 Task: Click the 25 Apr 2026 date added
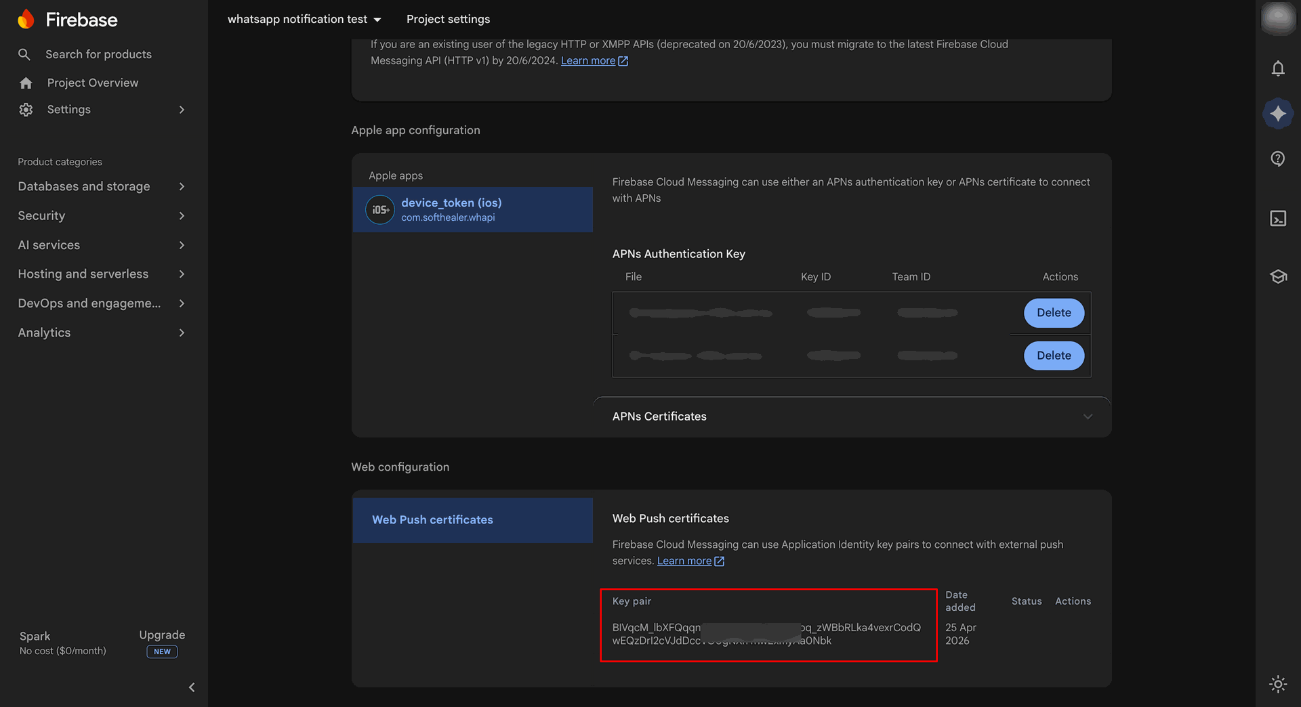[961, 635]
